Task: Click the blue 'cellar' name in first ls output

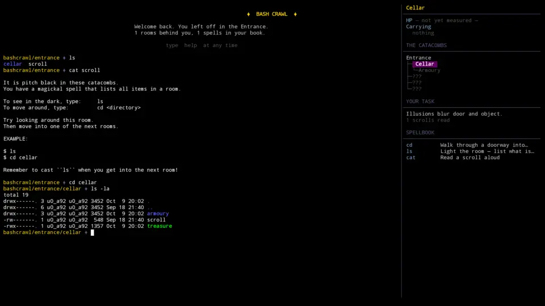Action: pos(12,64)
